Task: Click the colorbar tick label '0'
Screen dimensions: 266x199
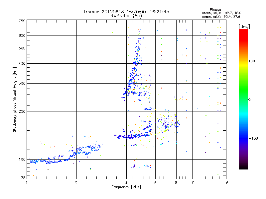Action: [x=249, y=99]
